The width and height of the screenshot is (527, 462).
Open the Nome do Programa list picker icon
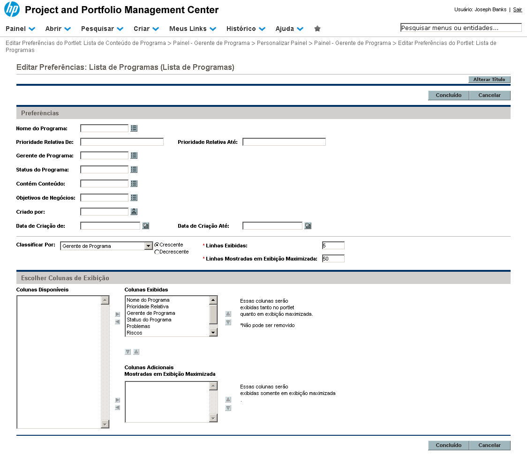[134, 128]
